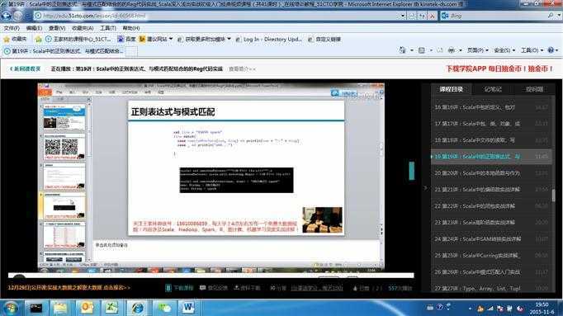Click the orange 12月29日公开课 promo link
The height and width of the screenshot is (316, 563).
click(69, 288)
